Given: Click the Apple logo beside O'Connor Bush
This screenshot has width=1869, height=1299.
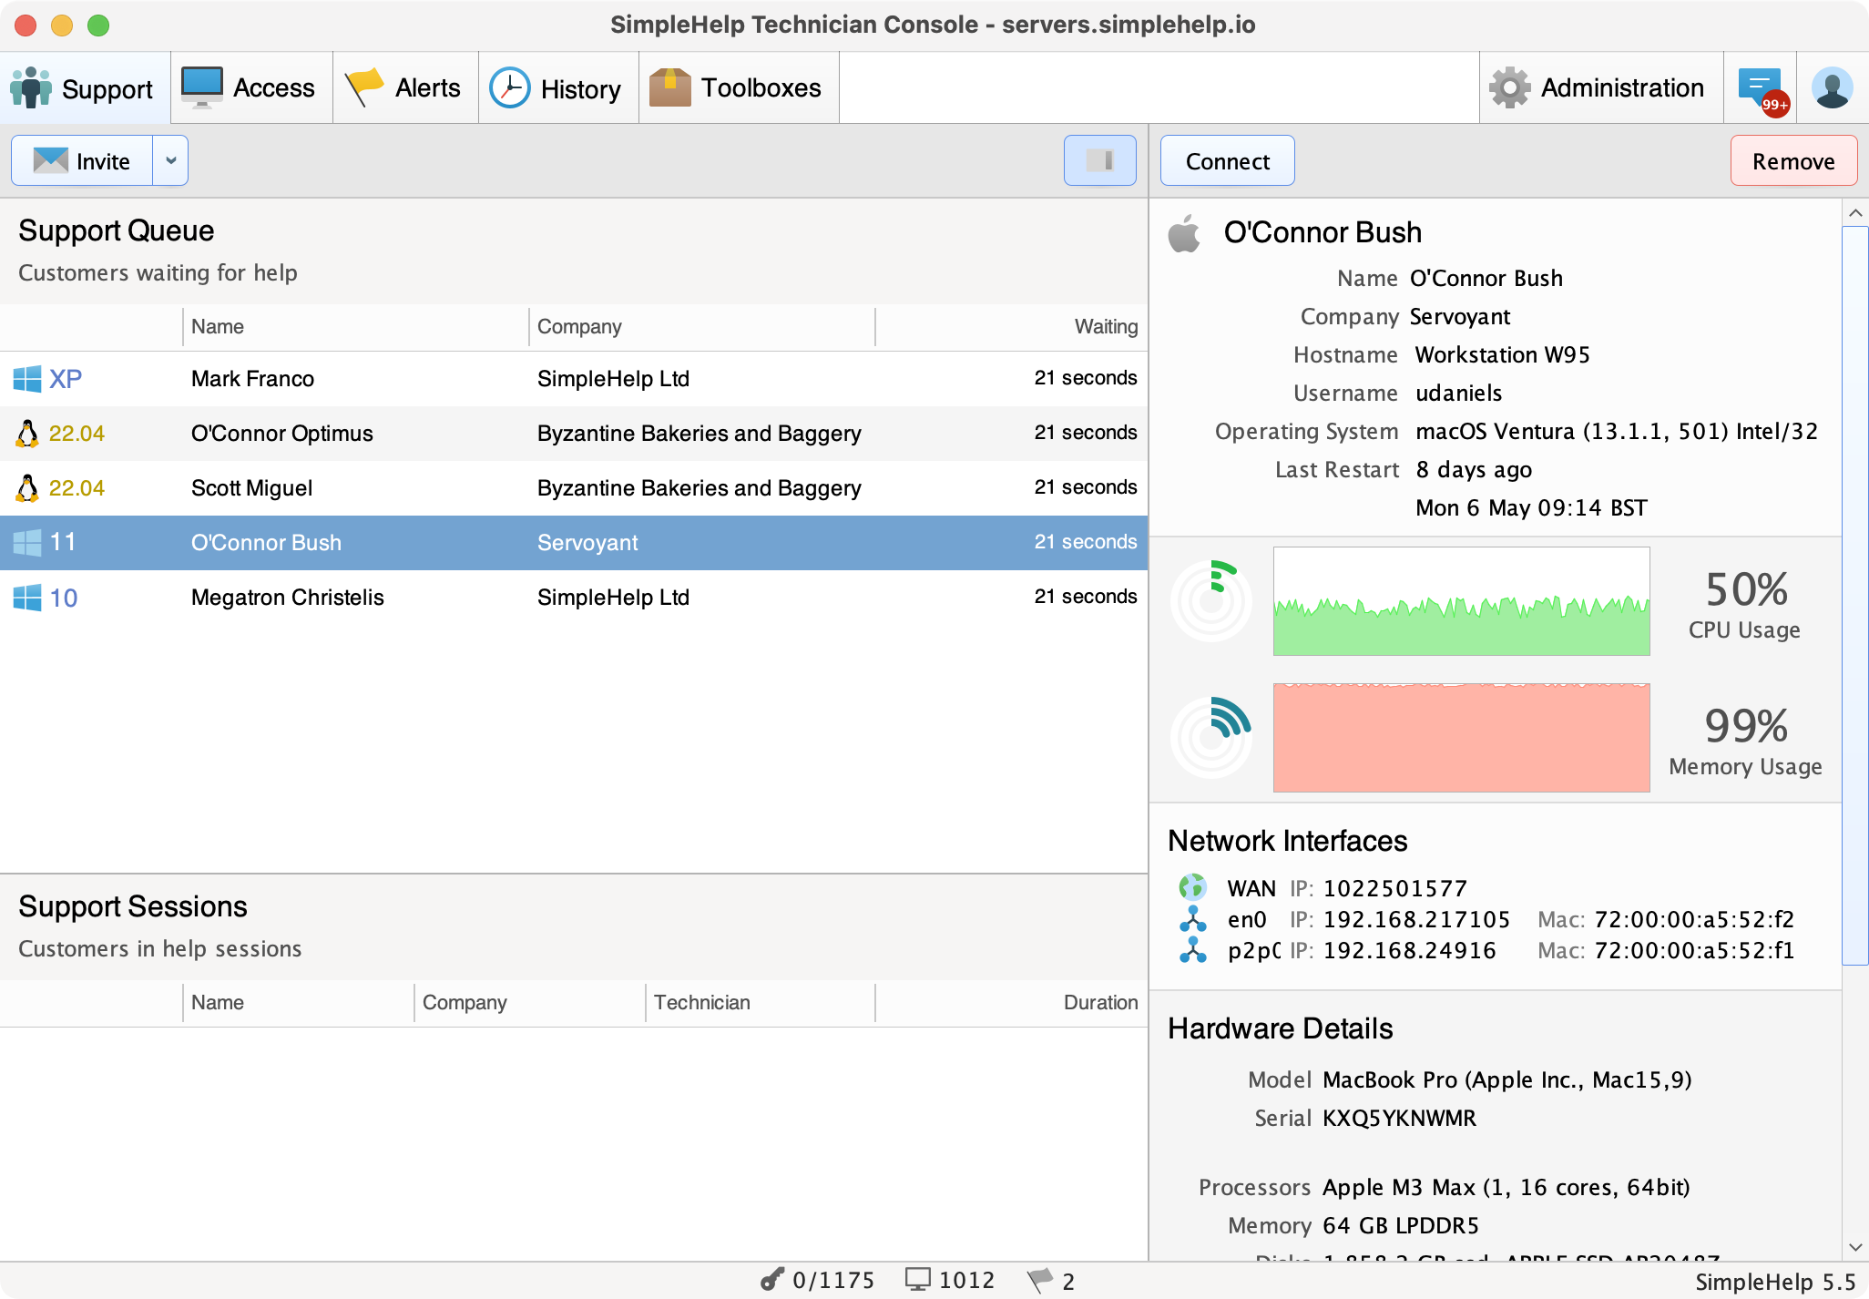Looking at the screenshot, I should point(1184,233).
